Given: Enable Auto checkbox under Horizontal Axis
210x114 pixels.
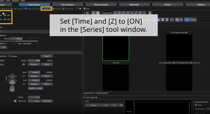Looking at the screenshot, I should (x=196, y=105).
